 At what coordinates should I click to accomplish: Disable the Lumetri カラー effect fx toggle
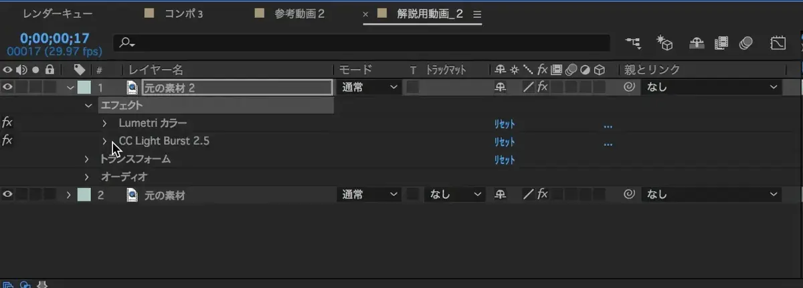point(7,123)
